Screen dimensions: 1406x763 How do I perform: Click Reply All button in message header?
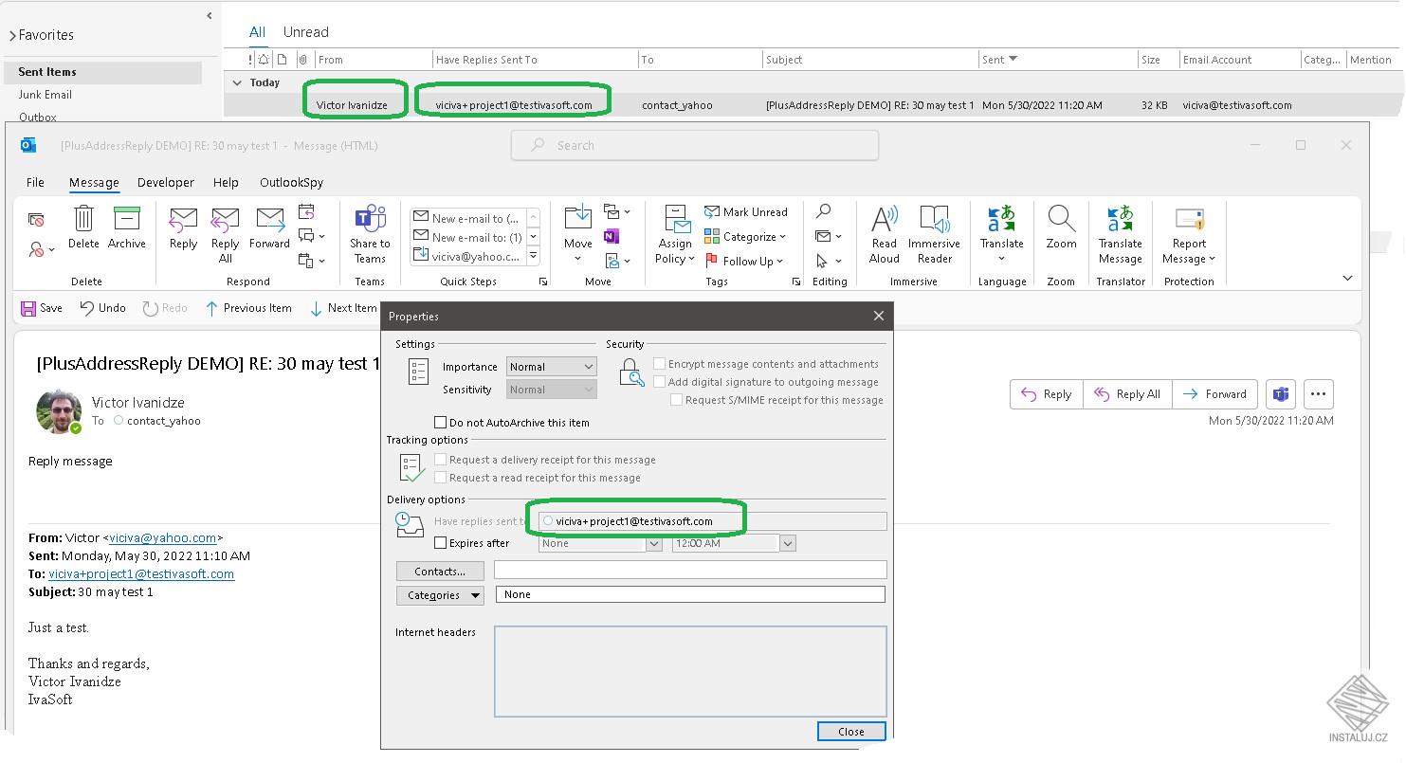pyautogui.click(x=1128, y=394)
